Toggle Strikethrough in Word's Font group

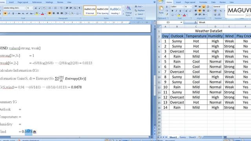[x=19, y=13]
